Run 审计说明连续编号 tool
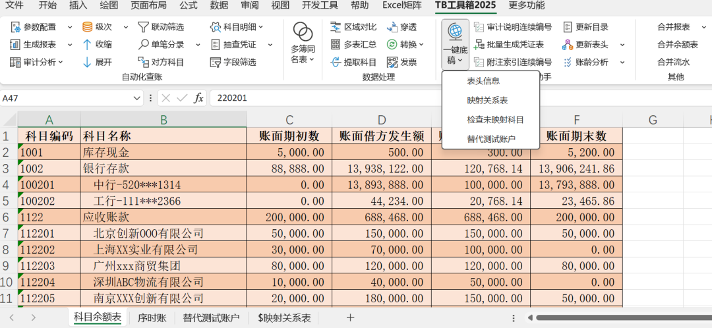 513,27
